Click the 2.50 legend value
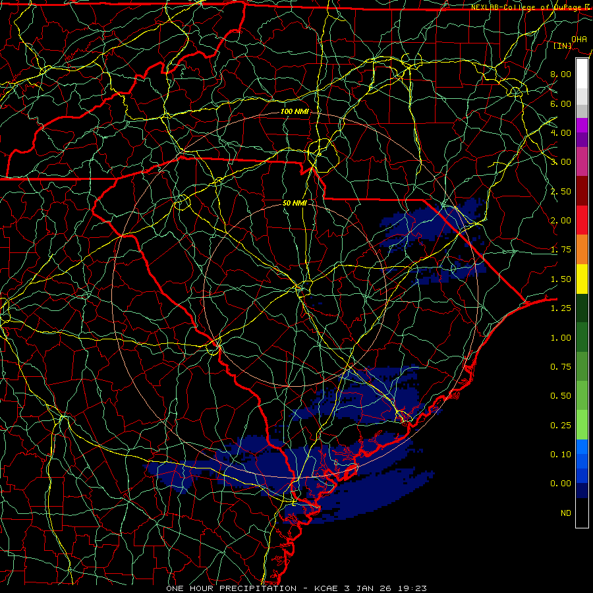Image resolution: width=593 pixels, height=593 pixels. point(561,191)
